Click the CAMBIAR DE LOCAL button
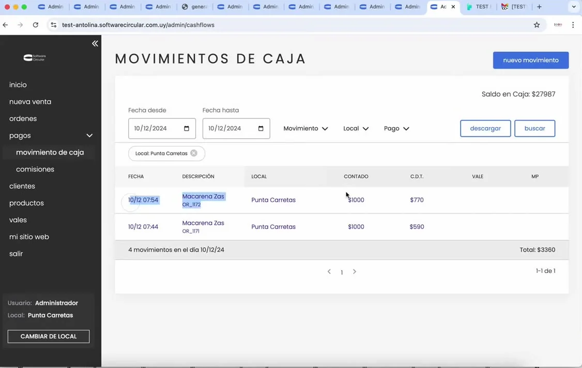The image size is (582, 368). pos(49,336)
